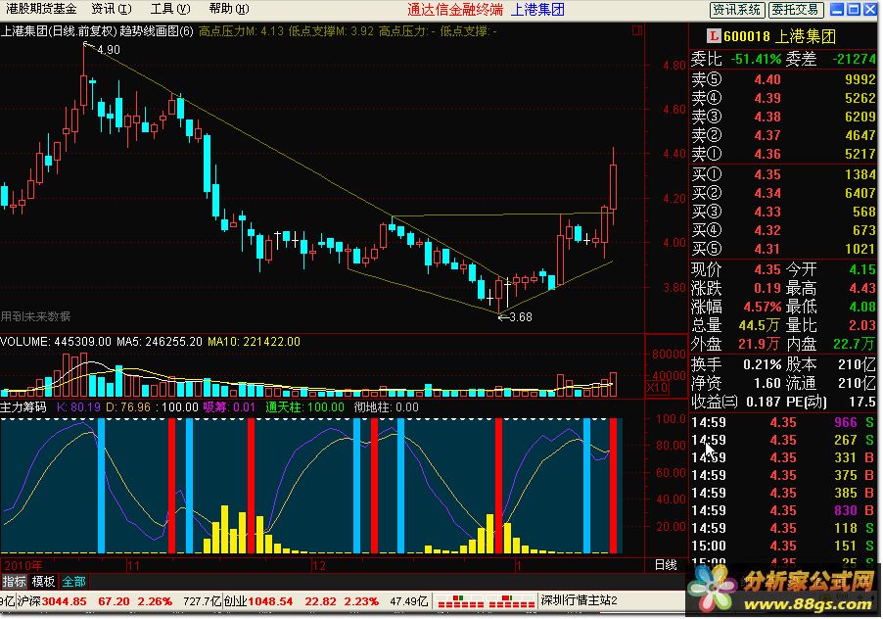The height and width of the screenshot is (619, 883).
Task: Open the 港股期货基金 menu
Action: click(x=41, y=9)
